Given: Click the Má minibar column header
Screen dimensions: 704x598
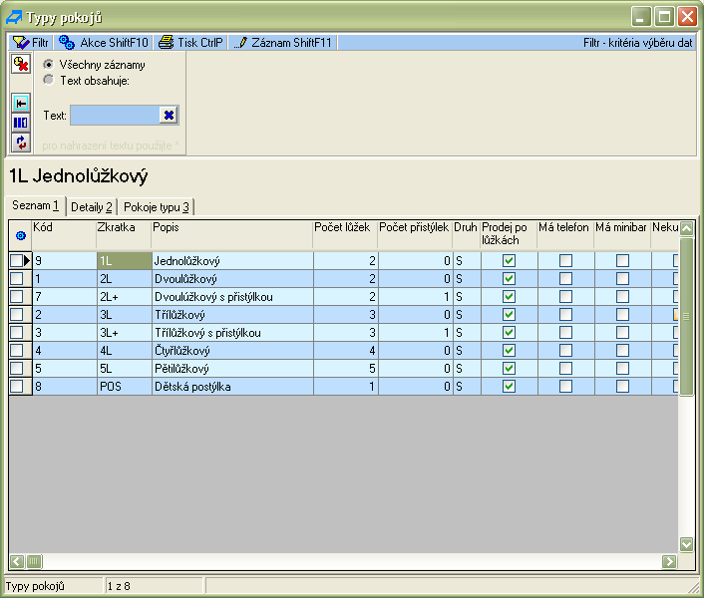Looking at the screenshot, I should pyautogui.click(x=622, y=234).
